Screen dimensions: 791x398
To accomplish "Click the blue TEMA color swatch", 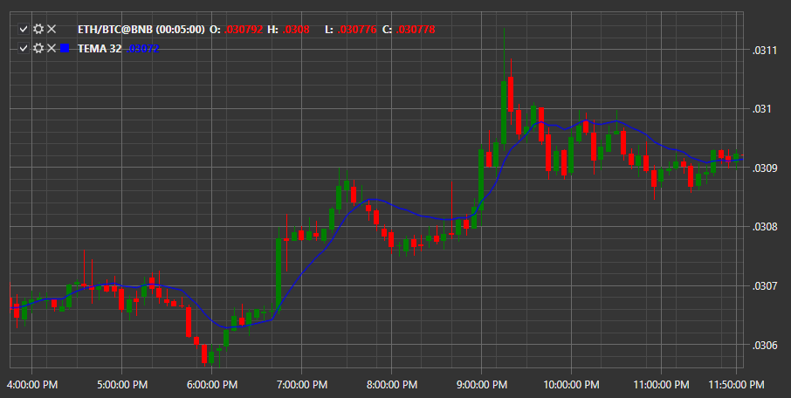I will (65, 48).
